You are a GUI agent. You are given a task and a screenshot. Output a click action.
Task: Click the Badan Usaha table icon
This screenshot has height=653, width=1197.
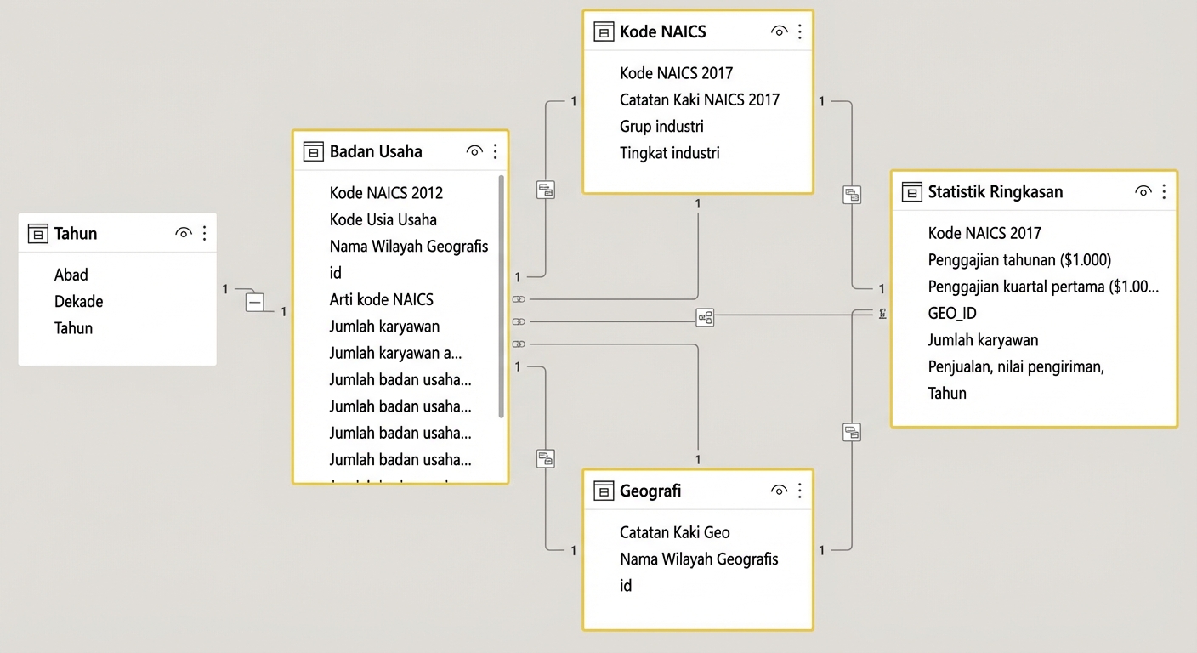[313, 151]
